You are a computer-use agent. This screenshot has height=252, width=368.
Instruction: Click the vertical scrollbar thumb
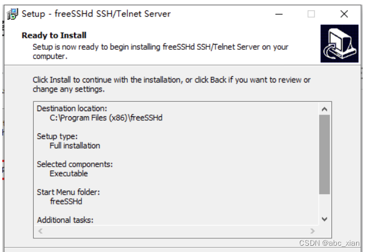pos(324,155)
